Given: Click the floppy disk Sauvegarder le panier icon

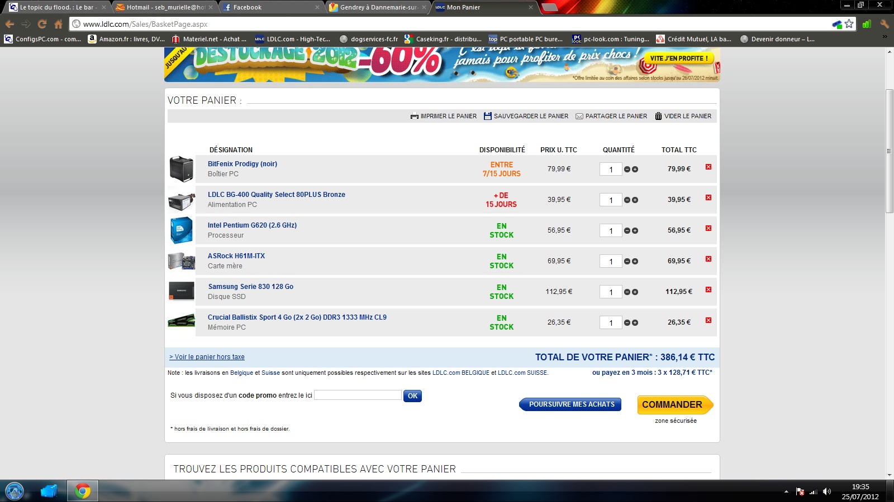Looking at the screenshot, I should [x=487, y=116].
